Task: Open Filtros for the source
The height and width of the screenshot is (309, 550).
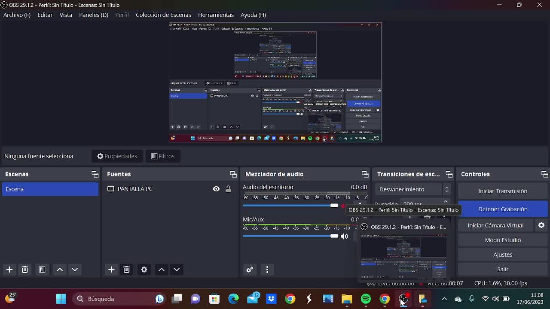Action: [x=163, y=156]
